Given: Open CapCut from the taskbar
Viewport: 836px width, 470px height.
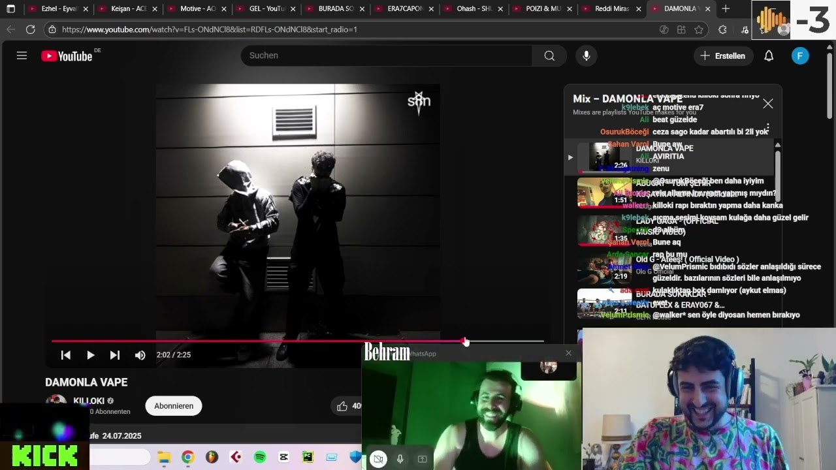Looking at the screenshot, I should [x=283, y=457].
